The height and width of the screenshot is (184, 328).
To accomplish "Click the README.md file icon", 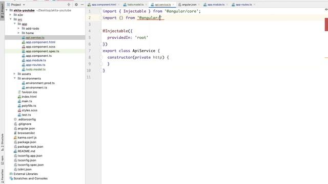I will (x=15, y=151).
